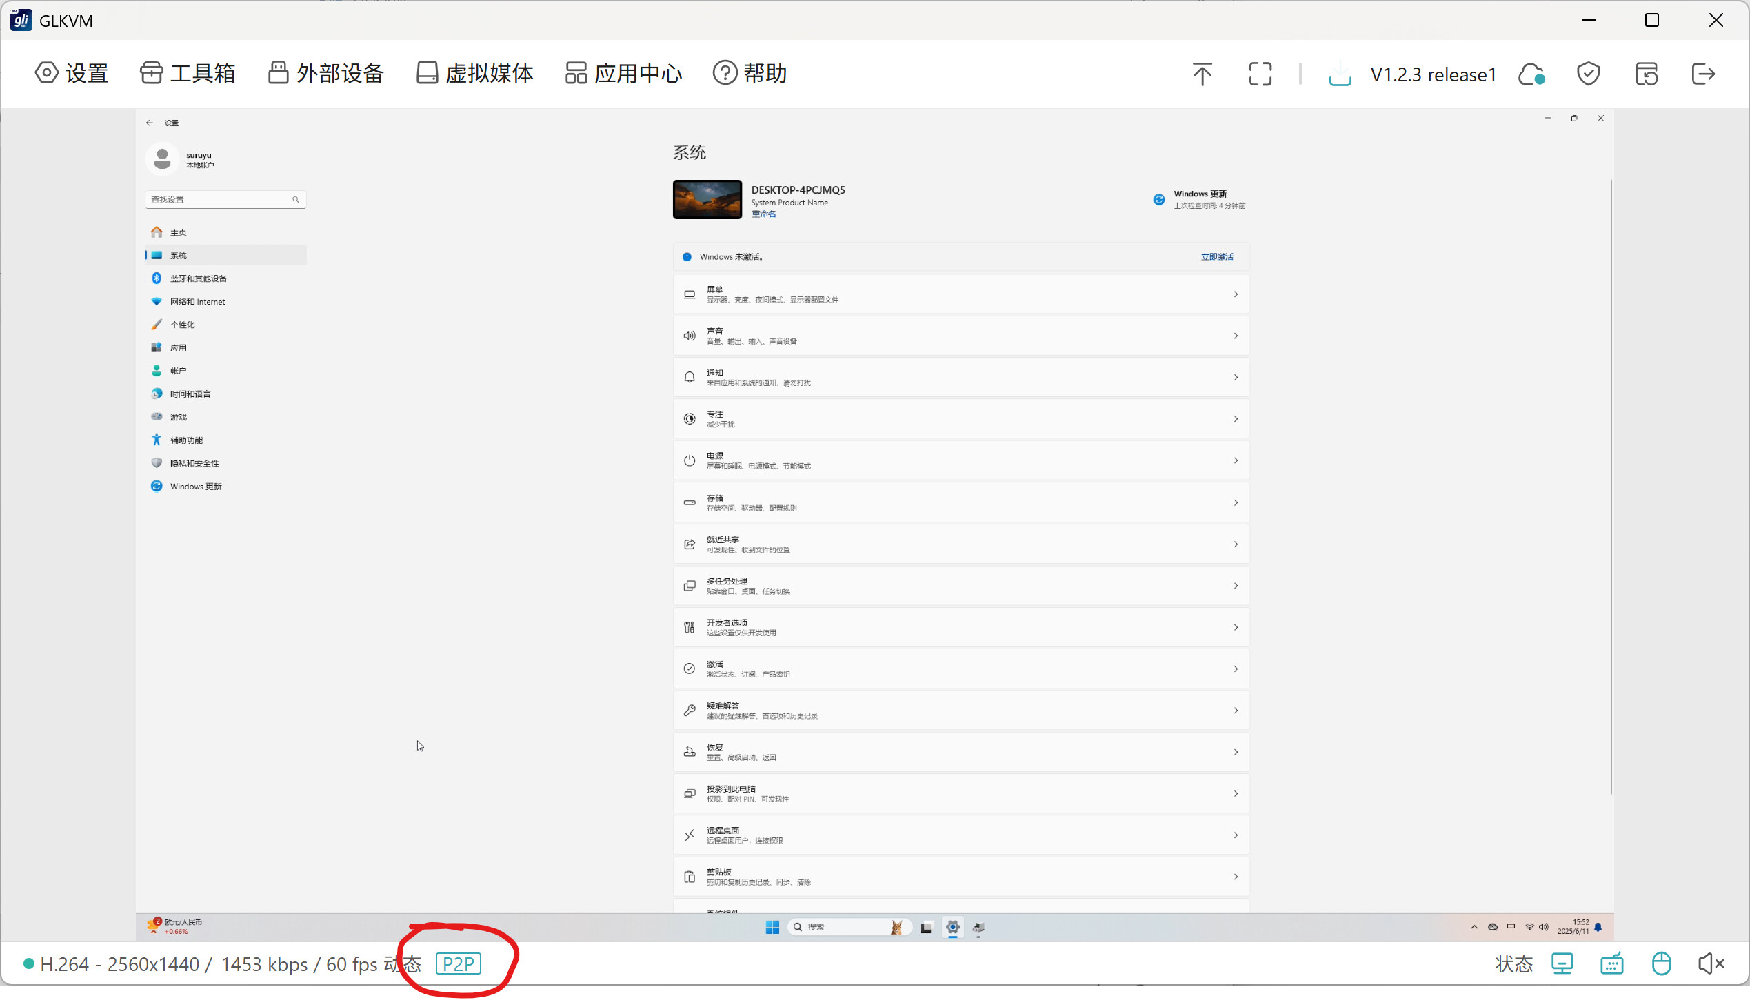Image resolution: width=1750 pixels, height=1000 pixels.
Task: Expand the 远程桌面 remote desktop row
Action: point(961,835)
